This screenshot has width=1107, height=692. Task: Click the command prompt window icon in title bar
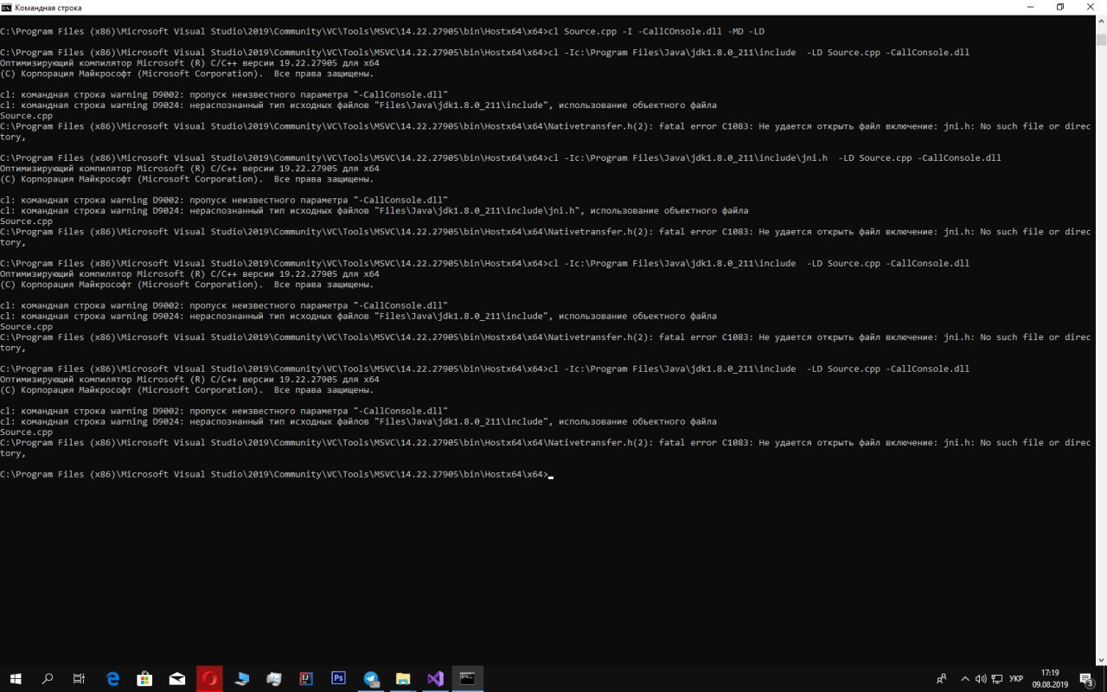click(x=7, y=7)
